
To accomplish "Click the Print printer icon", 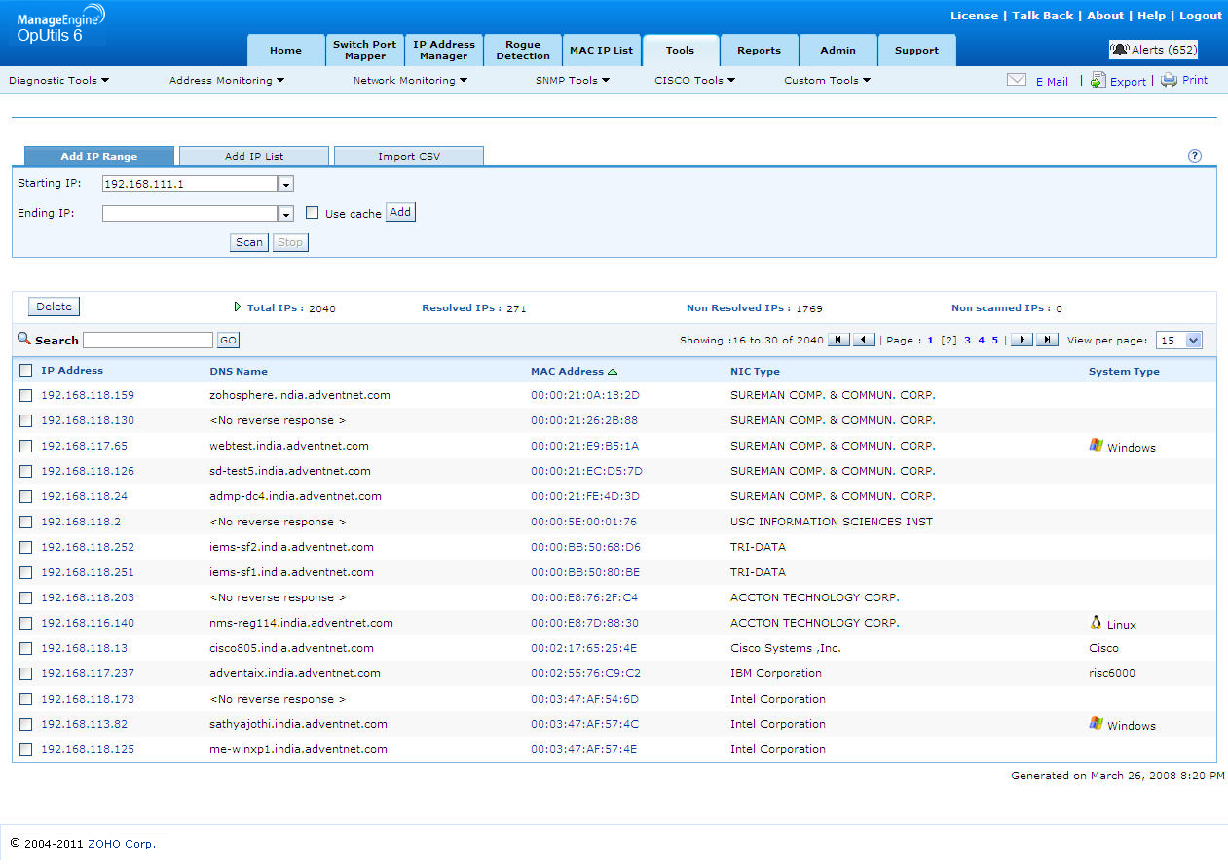I will click(x=1169, y=81).
